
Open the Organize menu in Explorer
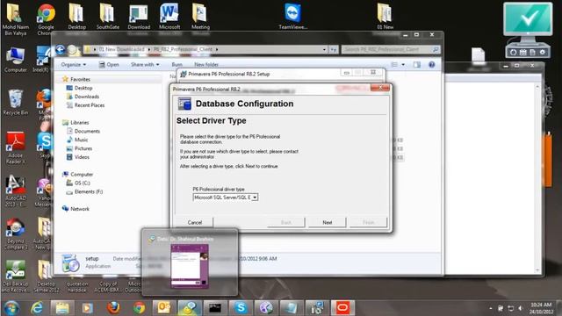click(x=74, y=64)
